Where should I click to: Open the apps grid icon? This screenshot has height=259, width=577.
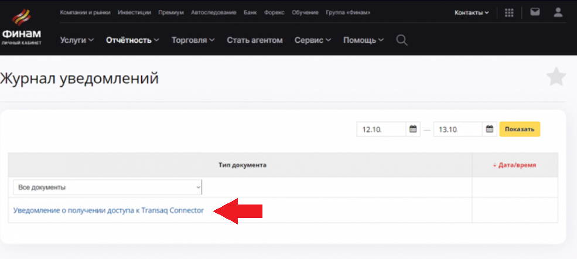tap(509, 12)
